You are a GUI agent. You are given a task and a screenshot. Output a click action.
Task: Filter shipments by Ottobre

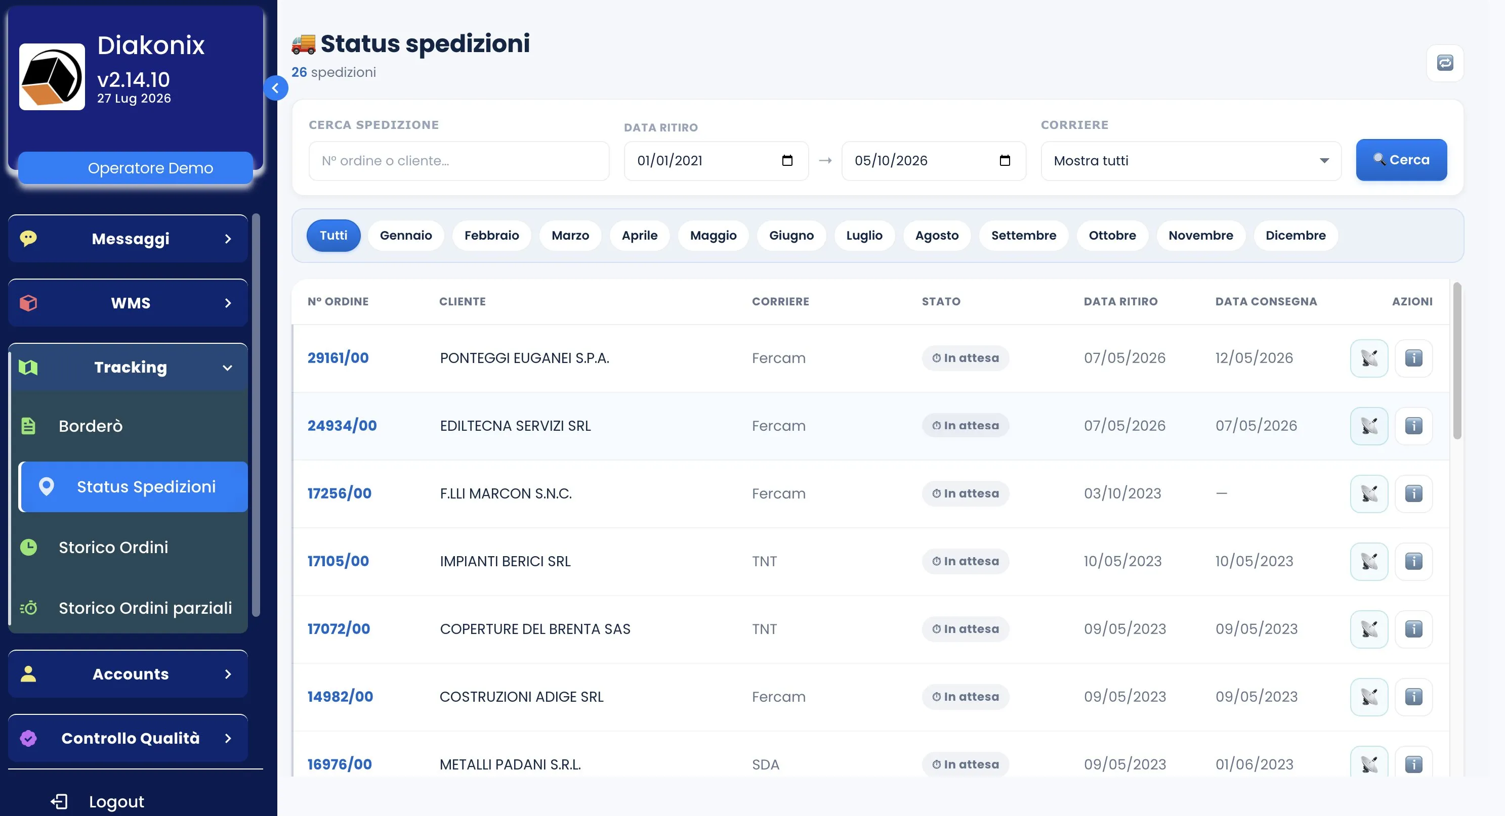coord(1112,235)
